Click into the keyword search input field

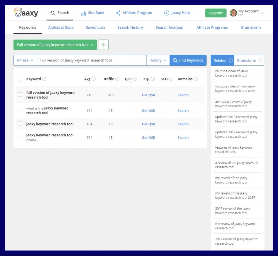[x=92, y=60]
